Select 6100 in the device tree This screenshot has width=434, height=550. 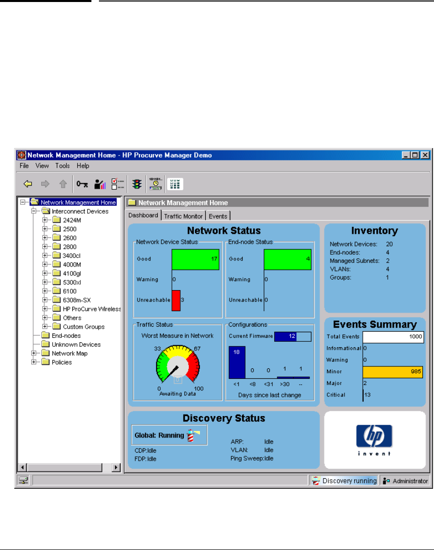pos(69,291)
